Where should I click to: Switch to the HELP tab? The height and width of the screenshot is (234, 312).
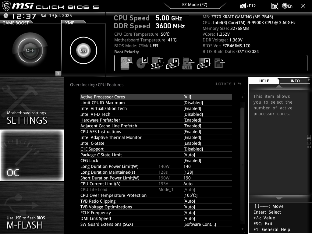(x=264, y=81)
